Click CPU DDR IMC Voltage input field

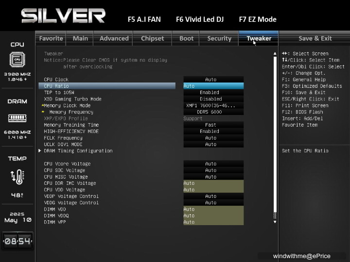213,183
